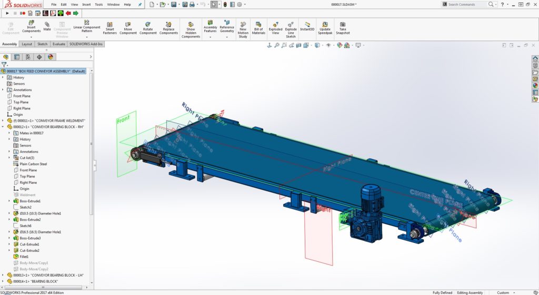
Task: Open the DisplayManager color ball tab
Action: [x=51, y=57]
